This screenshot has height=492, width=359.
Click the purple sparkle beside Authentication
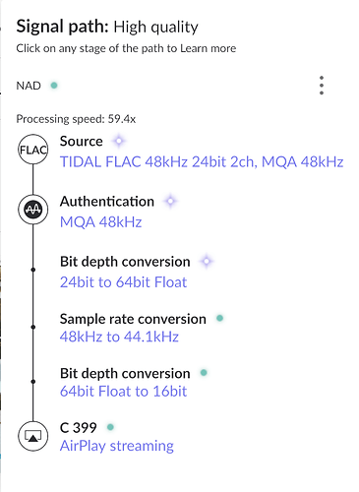[170, 201]
